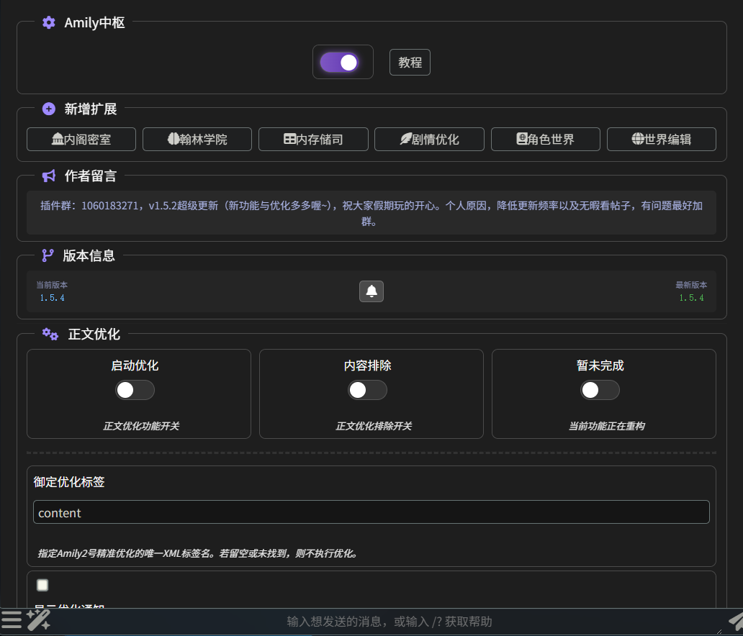
Task: Open 剧情优化 with the feather icon
Action: pyautogui.click(x=429, y=140)
